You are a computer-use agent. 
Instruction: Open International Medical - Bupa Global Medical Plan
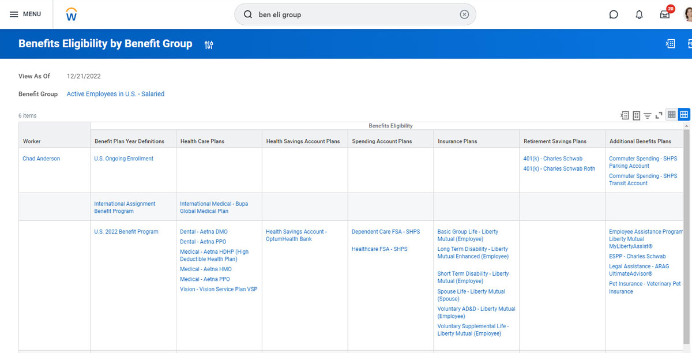[214, 208]
